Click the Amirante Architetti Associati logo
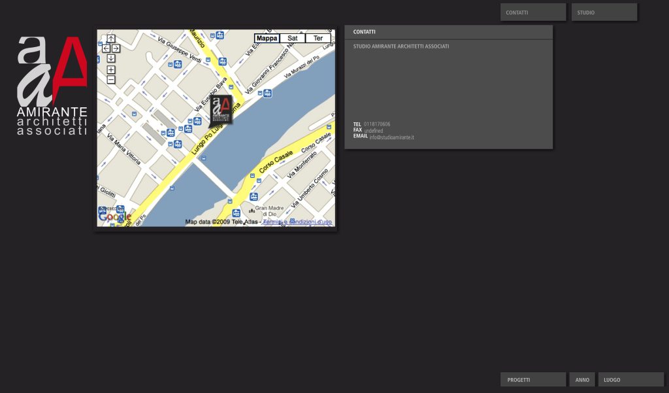The image size is (669, 393). (x=52, y=85)
